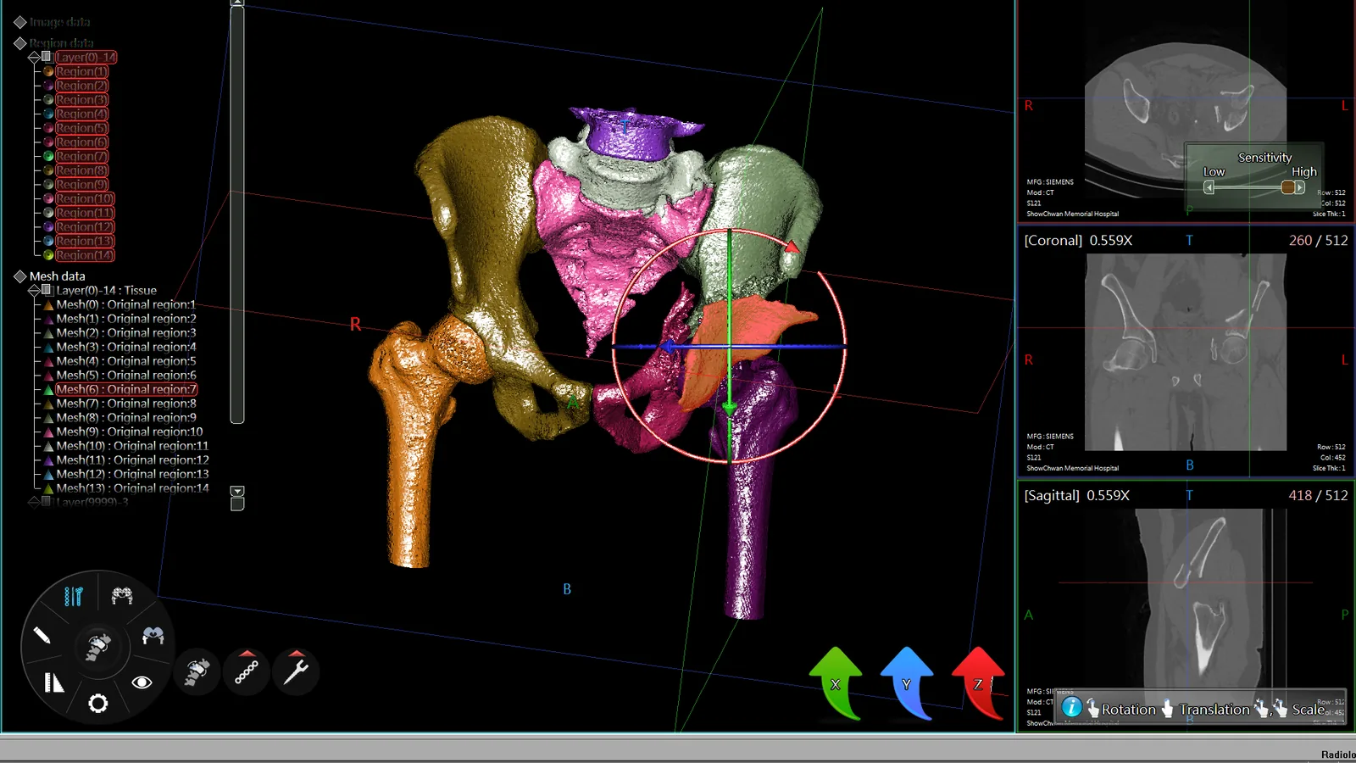This screenshot has width=1356, height=763.
Task: Expand the Layer(9999)-3 node
Action: [34, 502]
